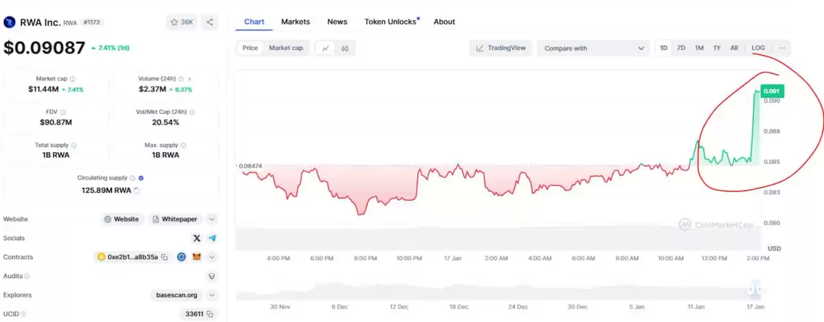The width and height of the screenshot is (824, 322).
Task: Open the Telegram social link
Action: click(x=212, y=238)
